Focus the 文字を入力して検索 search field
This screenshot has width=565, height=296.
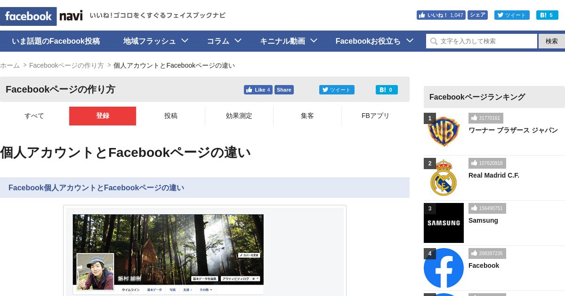pyautogui.click(x=482, y=41)
